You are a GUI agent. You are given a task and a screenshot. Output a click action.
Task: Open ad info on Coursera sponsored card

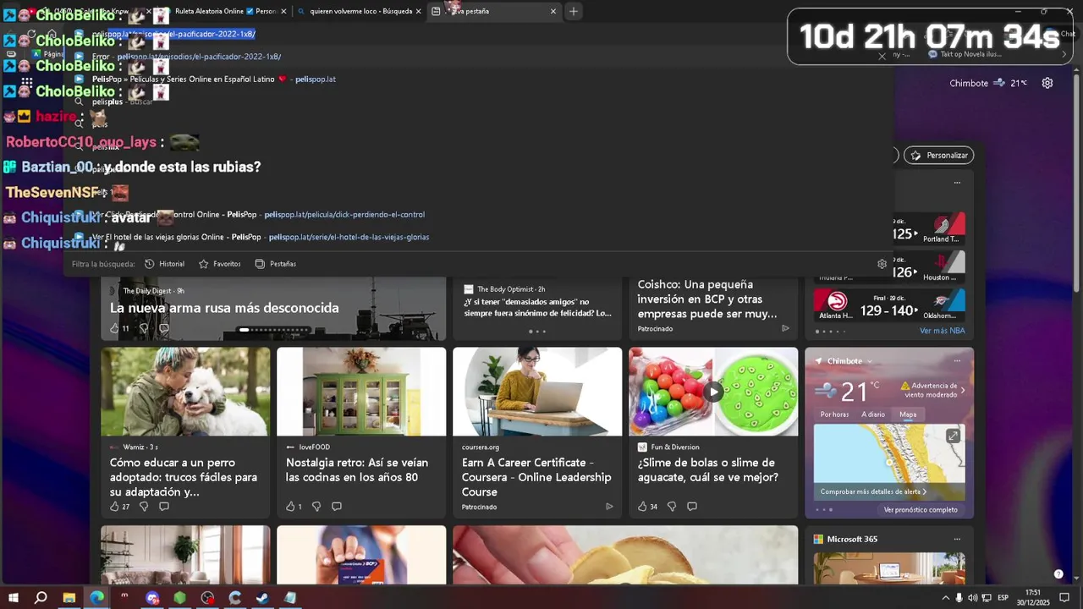click(x=609, y=507)
